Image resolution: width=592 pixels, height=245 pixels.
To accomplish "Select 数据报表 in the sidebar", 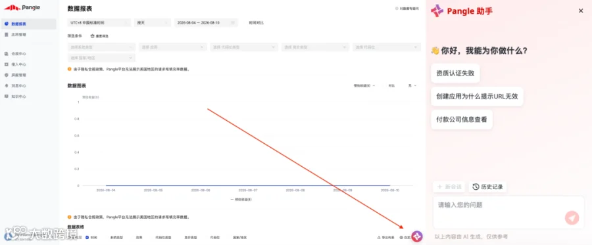I will pos(29,24).
